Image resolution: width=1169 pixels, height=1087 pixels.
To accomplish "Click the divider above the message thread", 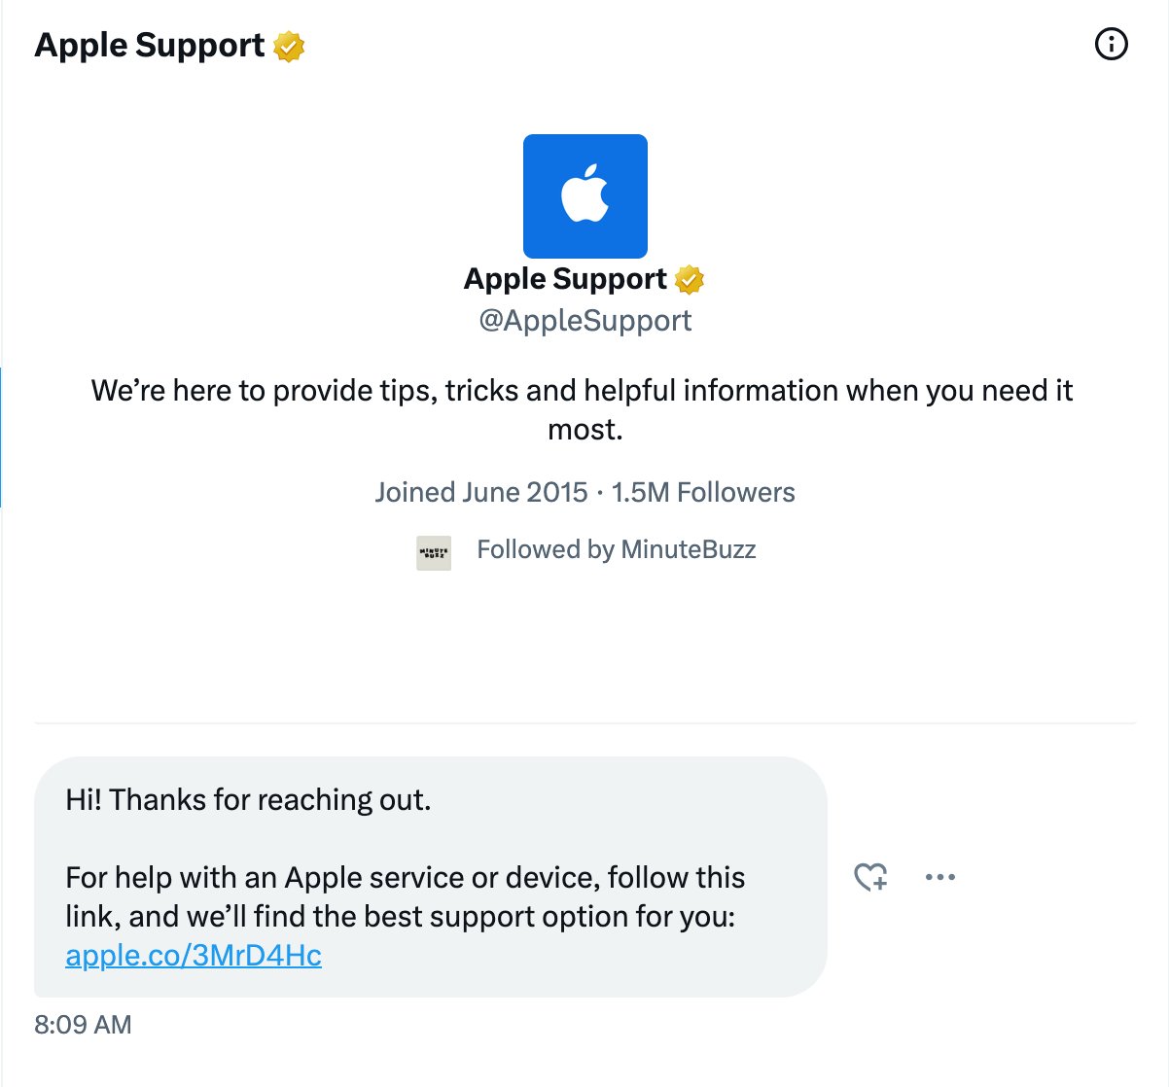I will (x=584, y=723).
